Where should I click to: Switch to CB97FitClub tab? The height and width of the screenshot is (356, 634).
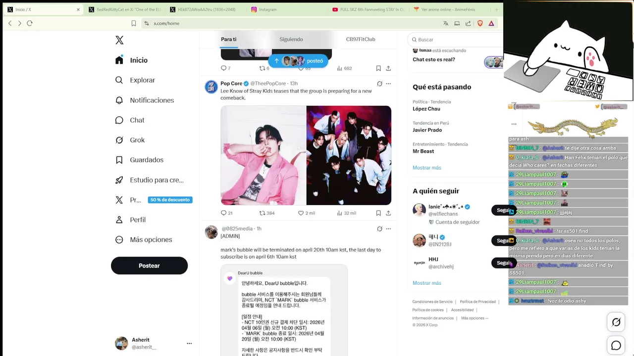(x=361, y=40)
